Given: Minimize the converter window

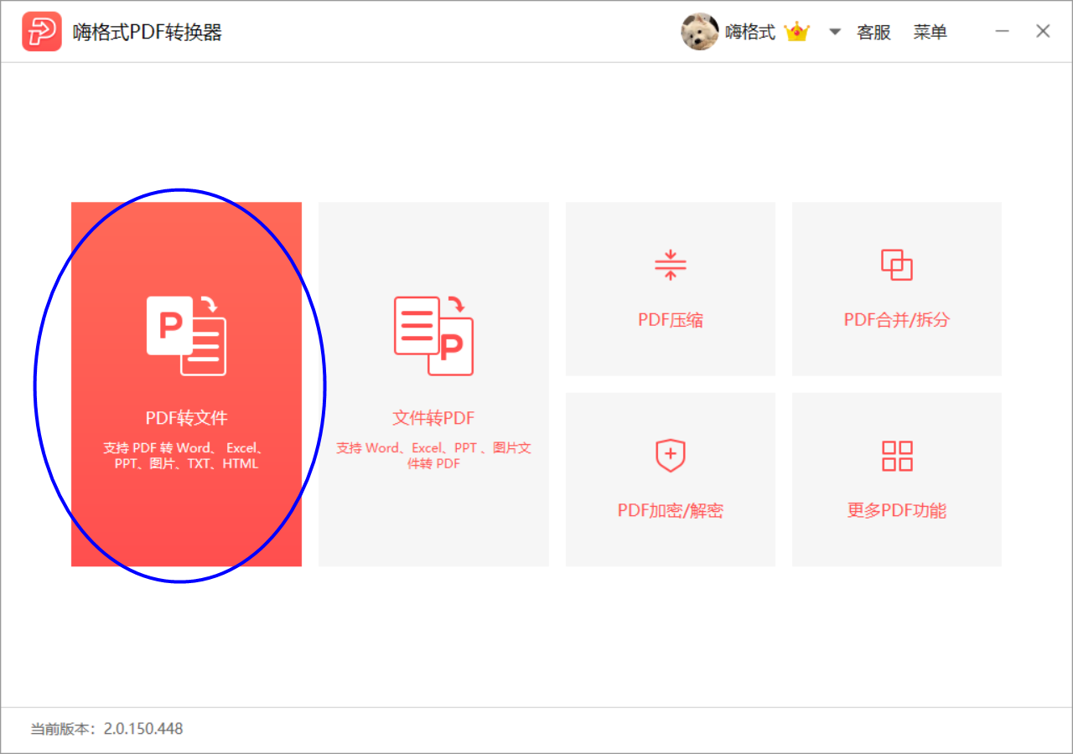Looking at the screenshot, I should 1003,32.
